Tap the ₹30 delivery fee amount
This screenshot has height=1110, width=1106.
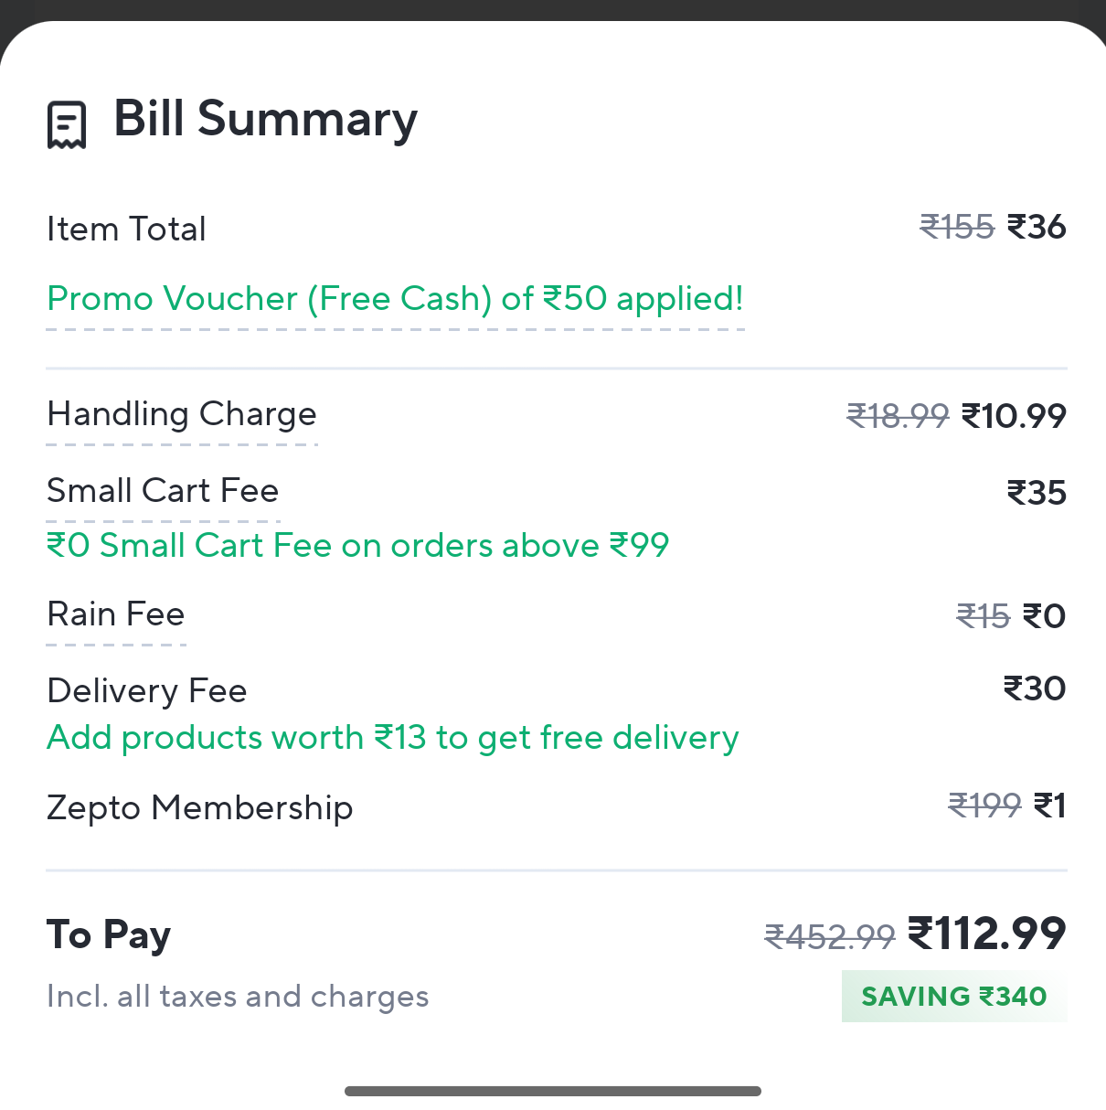[x=1035, y=688]
